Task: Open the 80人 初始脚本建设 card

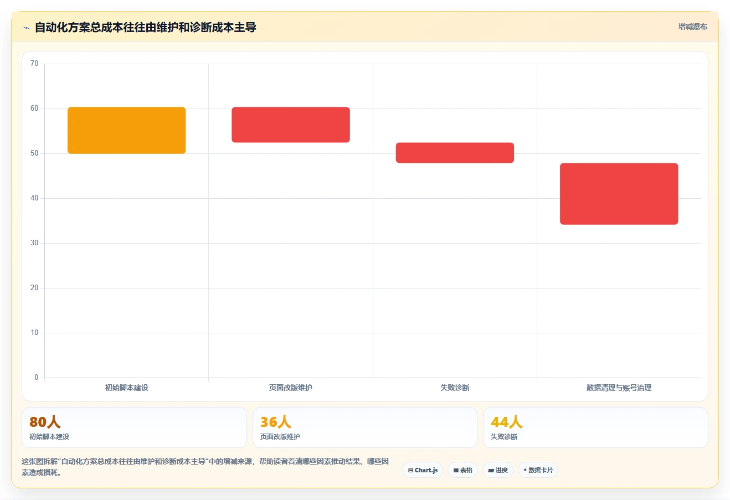Action: 134,427
